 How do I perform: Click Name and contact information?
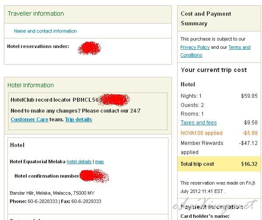45,31
